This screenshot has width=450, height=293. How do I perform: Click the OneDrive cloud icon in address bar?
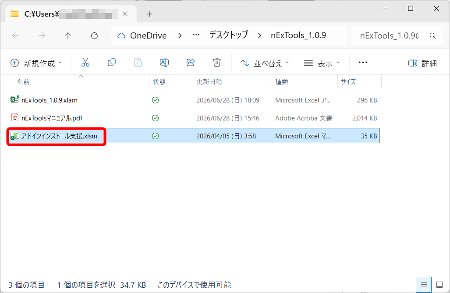point(121,35)
